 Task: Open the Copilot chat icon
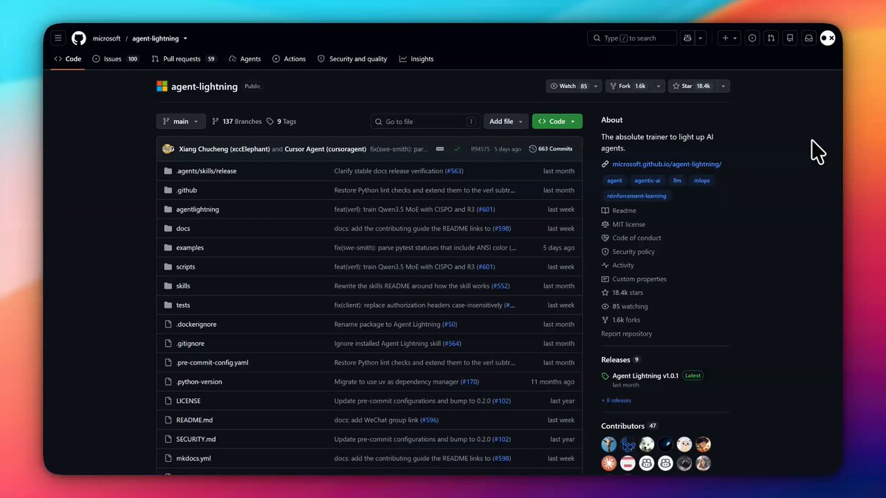687,38
